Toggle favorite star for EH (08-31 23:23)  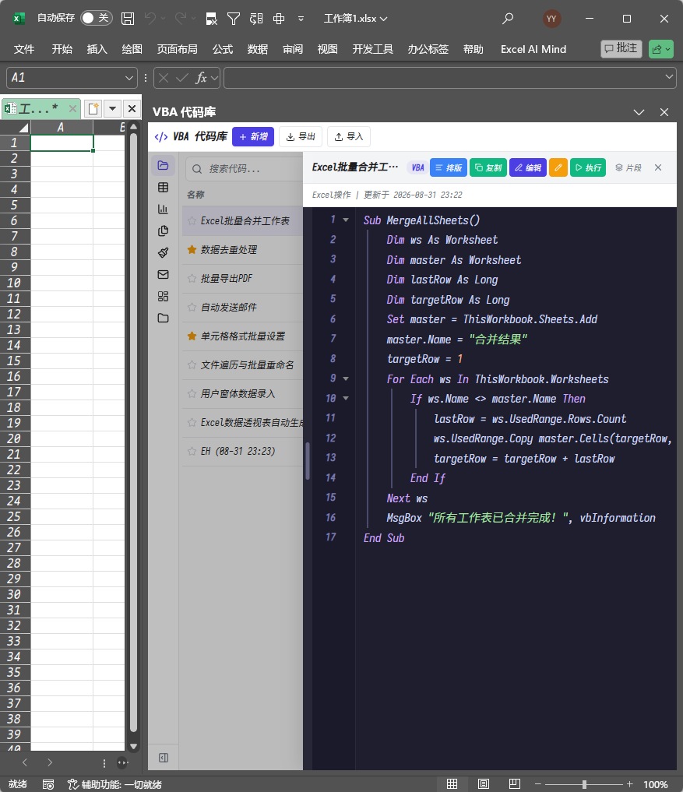click(192, 451)
